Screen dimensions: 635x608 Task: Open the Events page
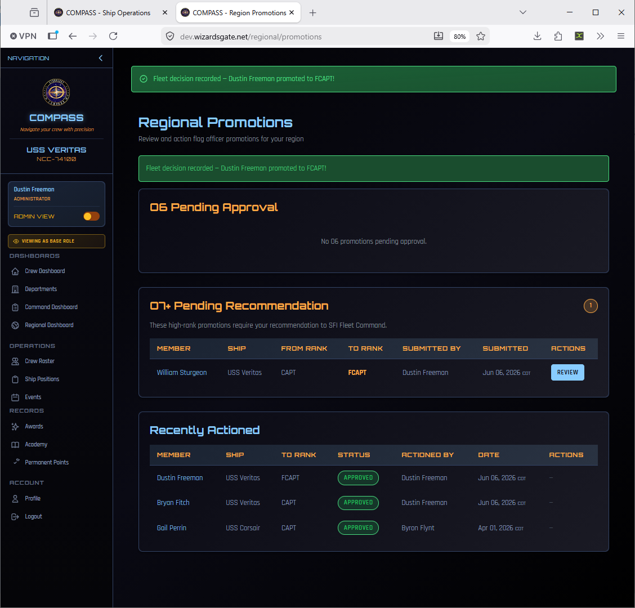coord(33,397)
